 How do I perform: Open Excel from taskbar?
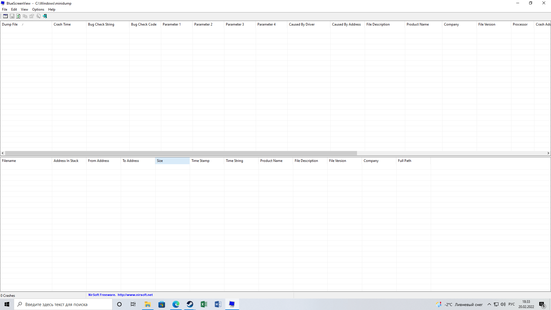tap(204, 304)
